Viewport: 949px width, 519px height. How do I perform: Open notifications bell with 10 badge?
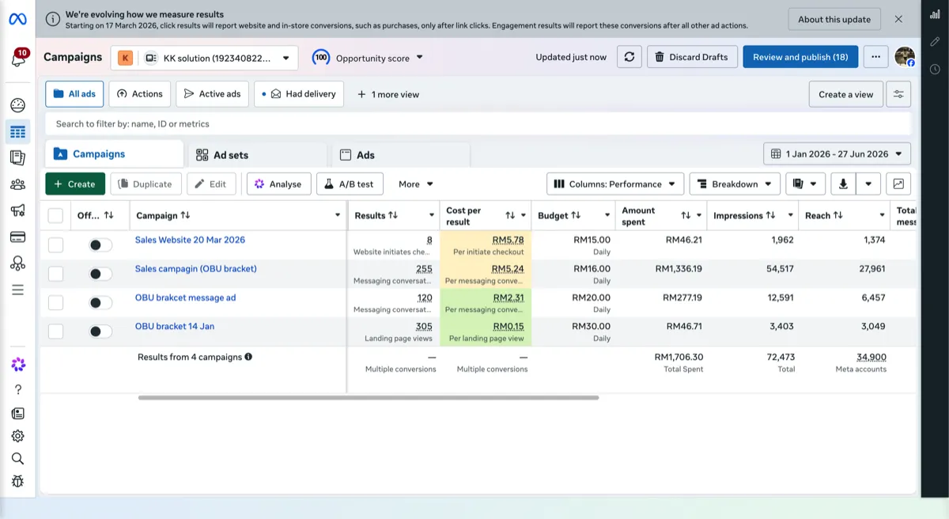pyautogui.click(x=18, y=59)
